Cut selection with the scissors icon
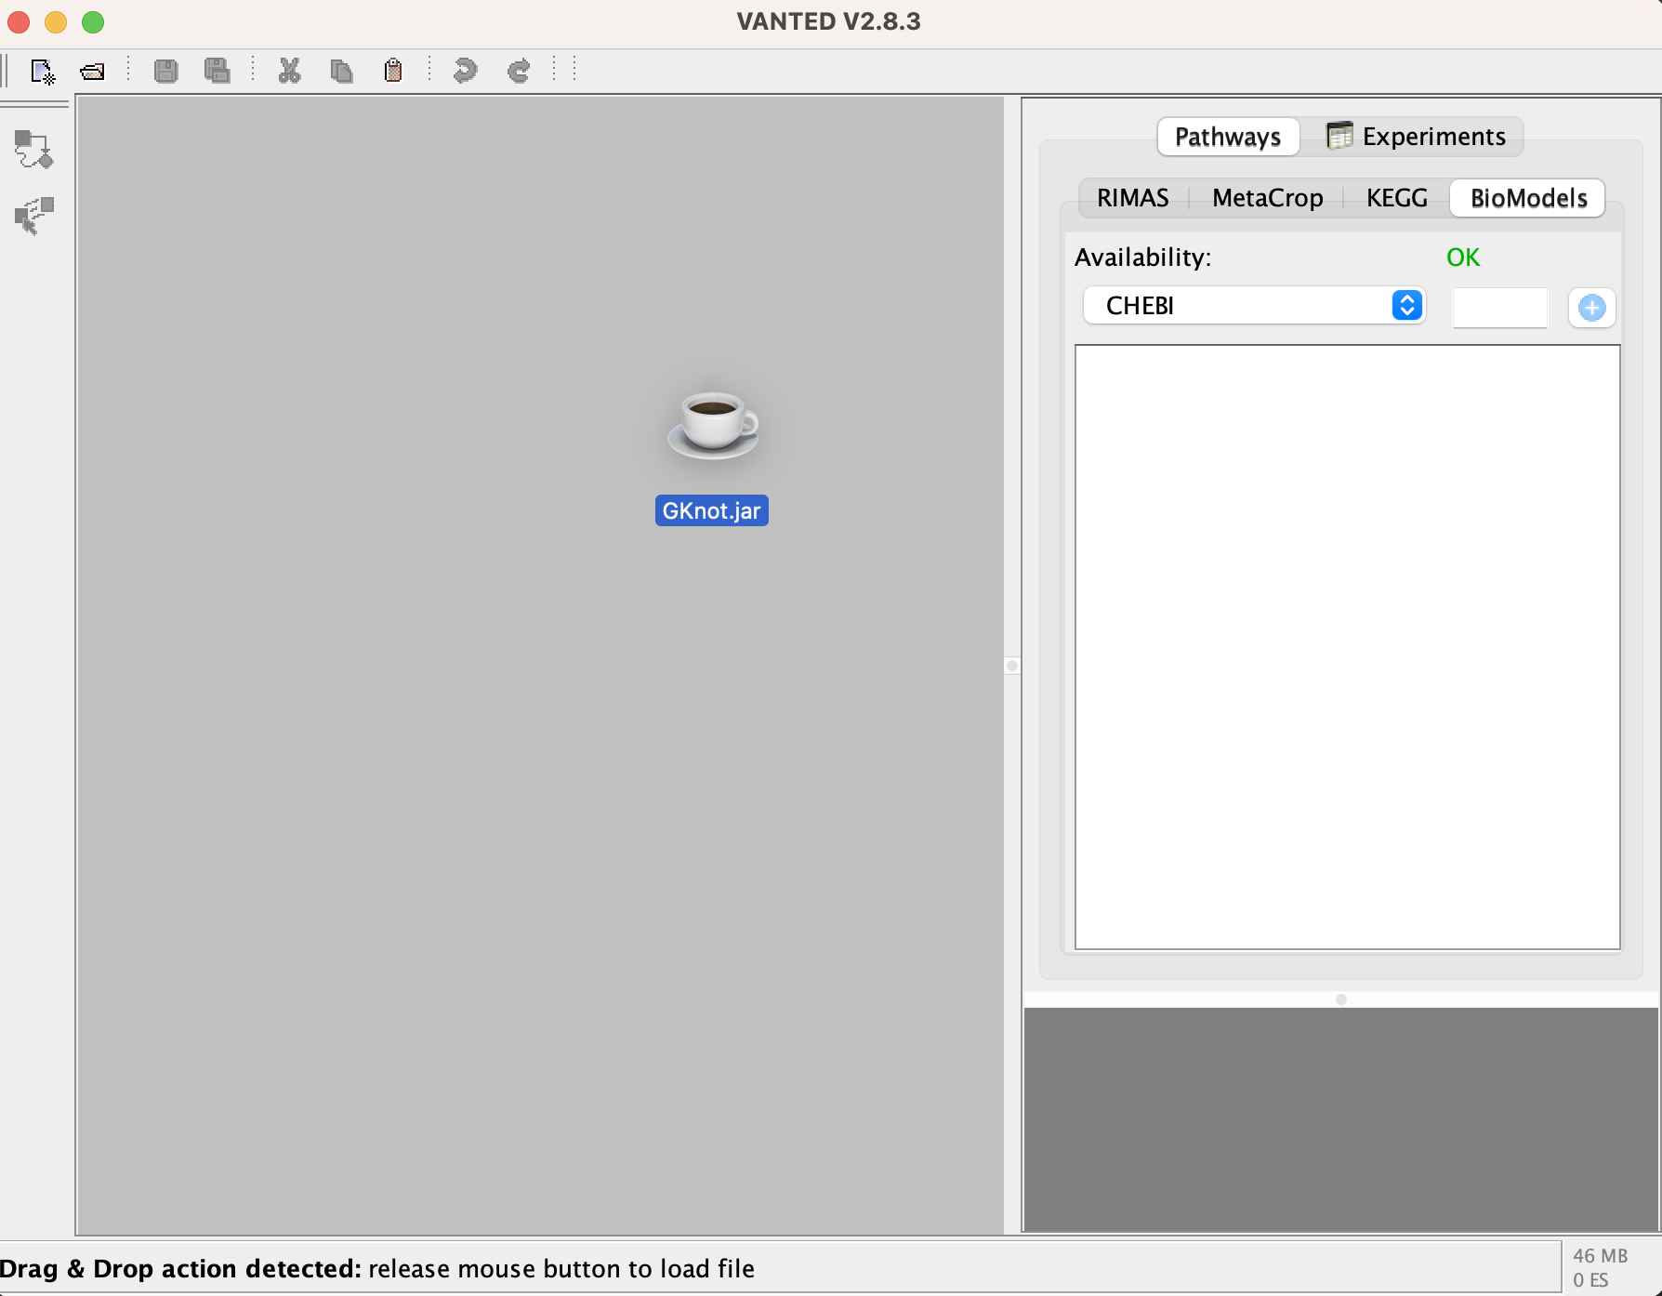The width and height of the screenshot is (1662, 1296). tap(289, 72)
